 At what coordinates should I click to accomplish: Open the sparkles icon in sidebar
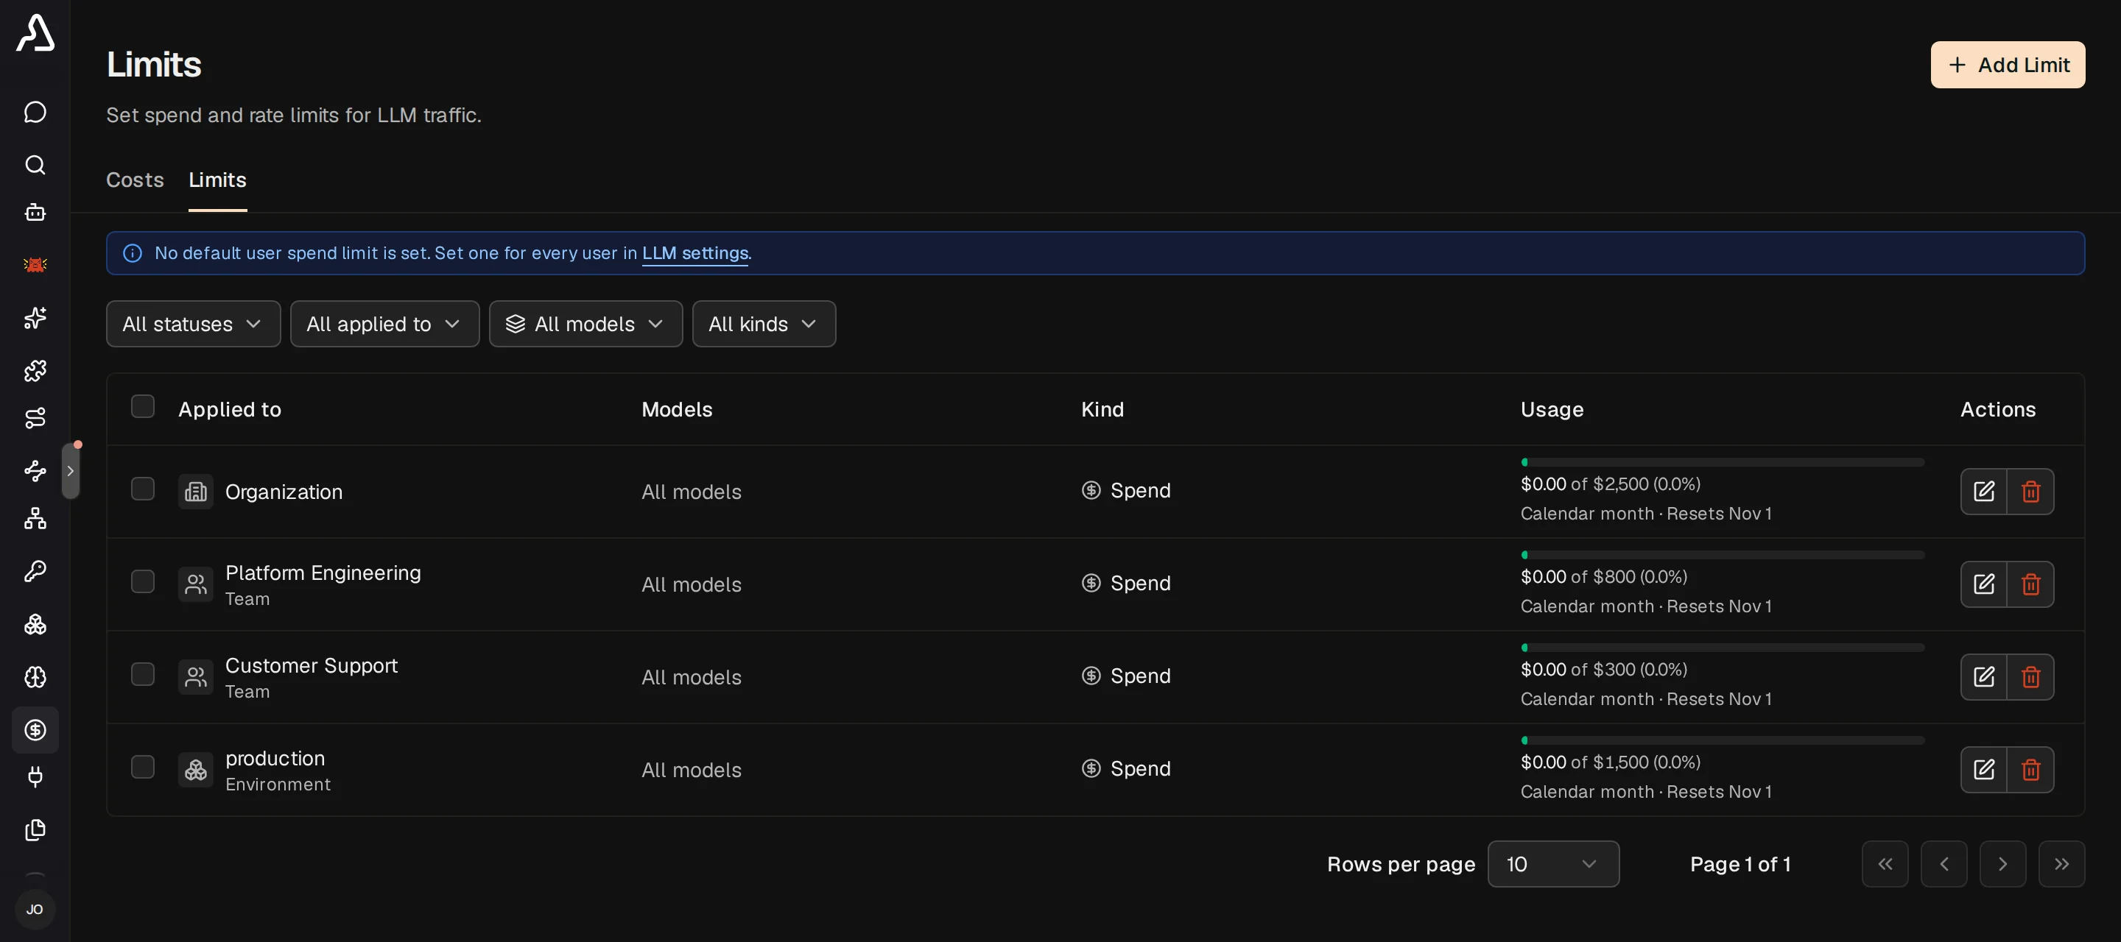point(35,318)
